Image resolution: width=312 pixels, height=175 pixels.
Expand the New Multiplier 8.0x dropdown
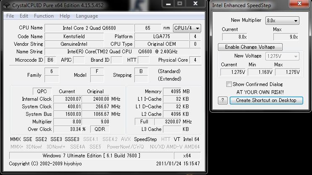pyautogui.click(x=282, y=21)
